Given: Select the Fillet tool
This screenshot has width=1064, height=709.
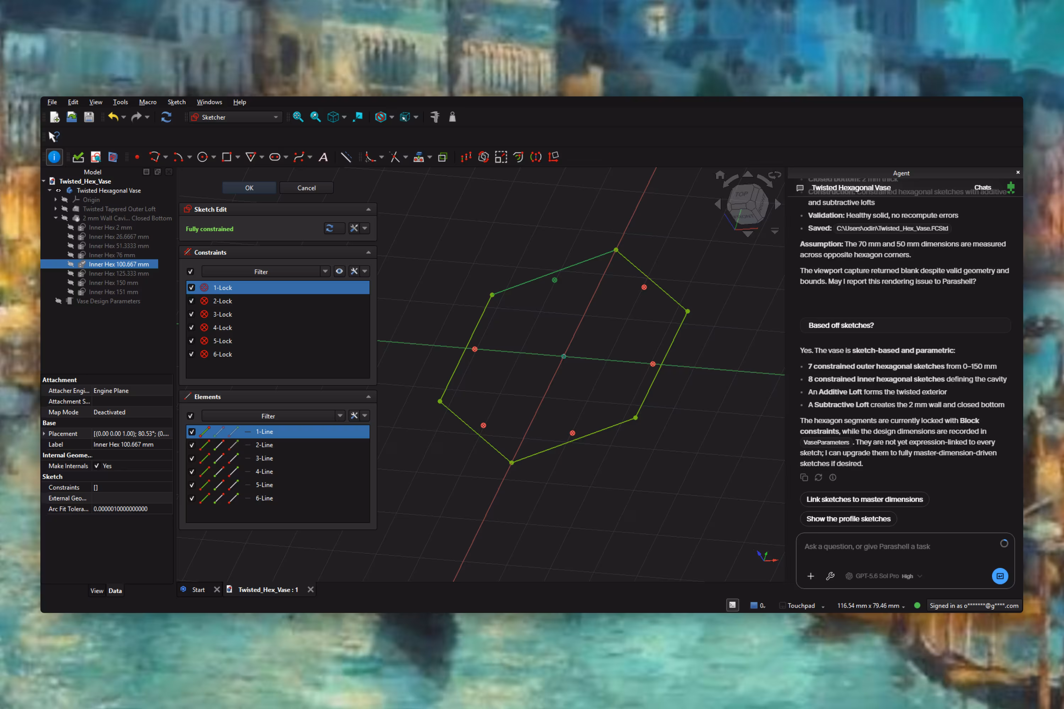Looking at the screenshot, I should coord(371,157).
